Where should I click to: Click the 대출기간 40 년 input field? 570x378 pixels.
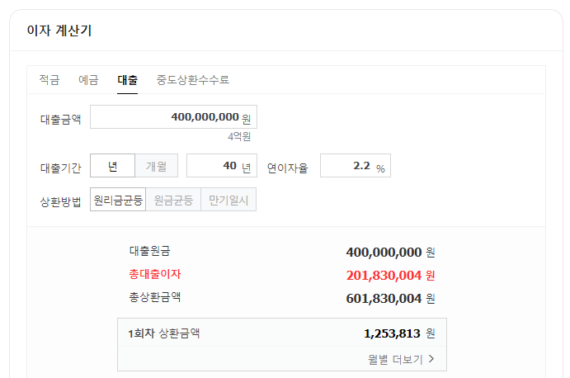222,166
